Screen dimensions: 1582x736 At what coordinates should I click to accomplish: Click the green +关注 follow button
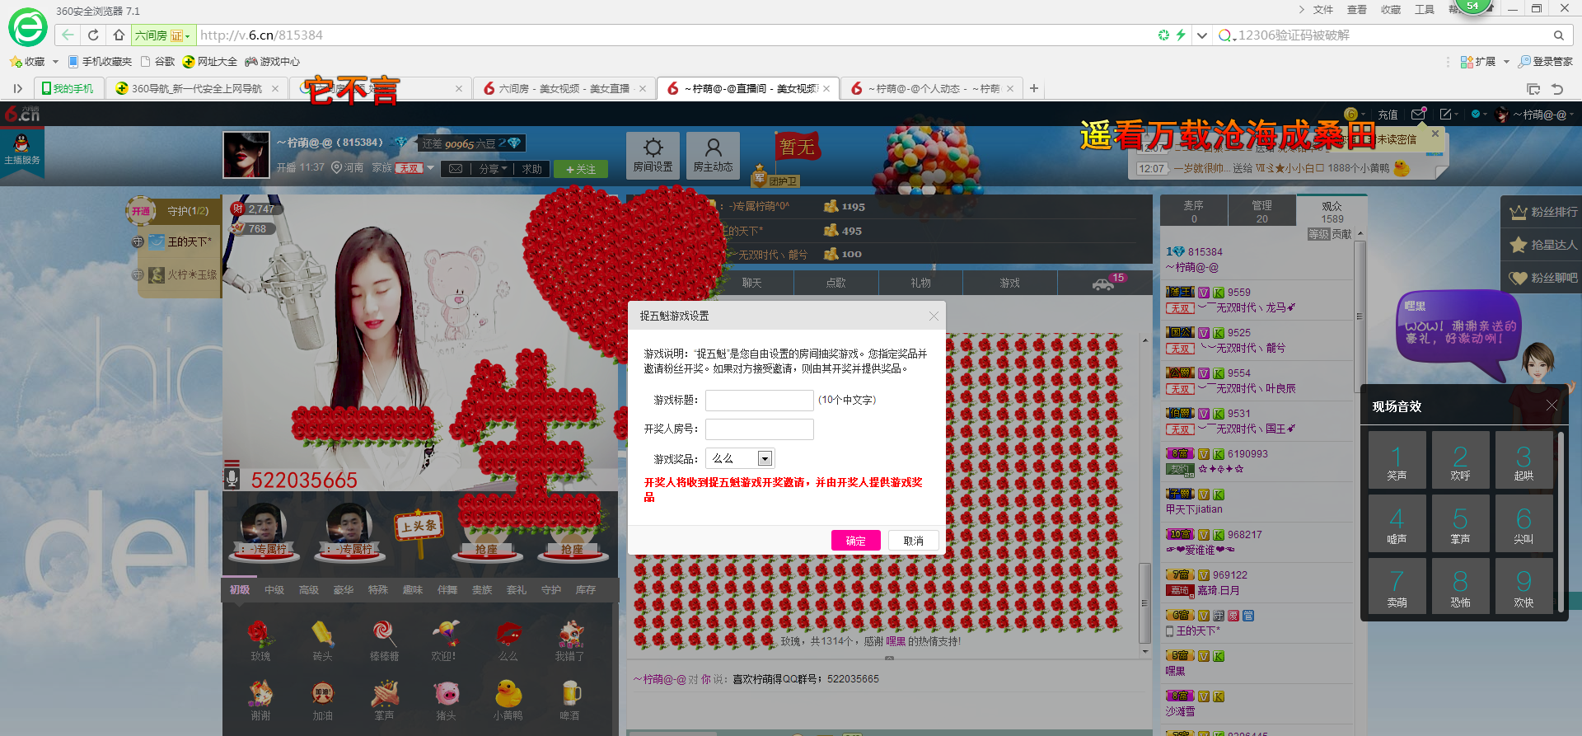pyautogui.click(x=581, y=169)
